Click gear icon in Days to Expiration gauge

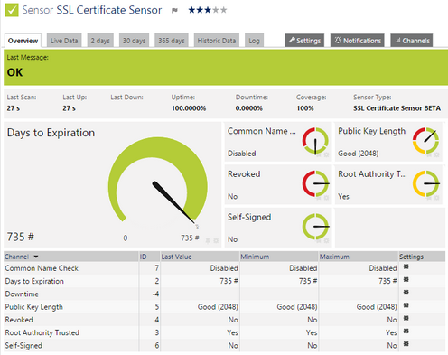[x=216, y=240]
